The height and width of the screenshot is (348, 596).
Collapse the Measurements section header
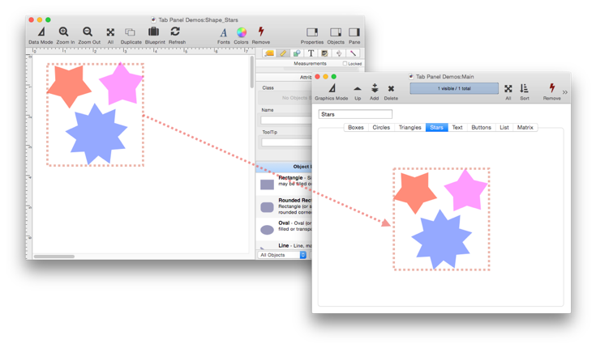click(x=310, y=64)
